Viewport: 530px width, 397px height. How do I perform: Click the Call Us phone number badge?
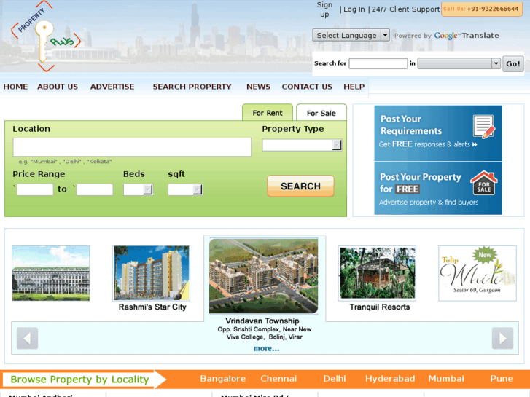point(482,9)
